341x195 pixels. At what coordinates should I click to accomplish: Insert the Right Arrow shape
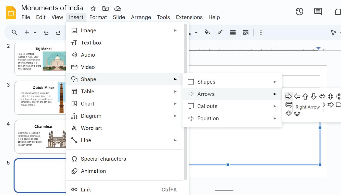[288, 96]
